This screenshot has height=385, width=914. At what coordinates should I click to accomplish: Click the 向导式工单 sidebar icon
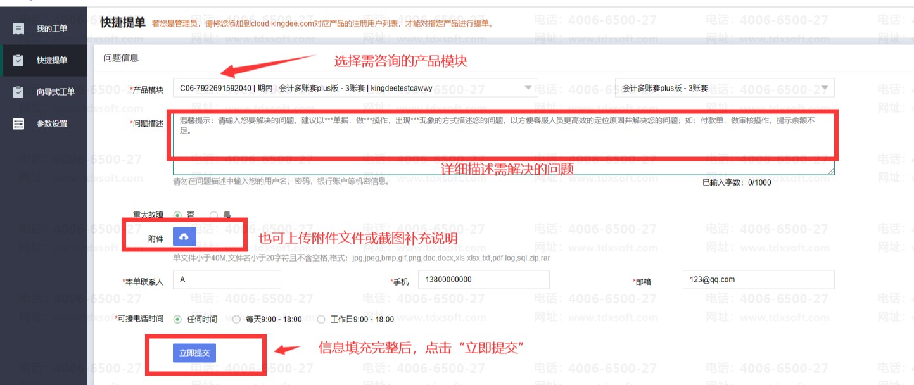click(x=19, y=92)
